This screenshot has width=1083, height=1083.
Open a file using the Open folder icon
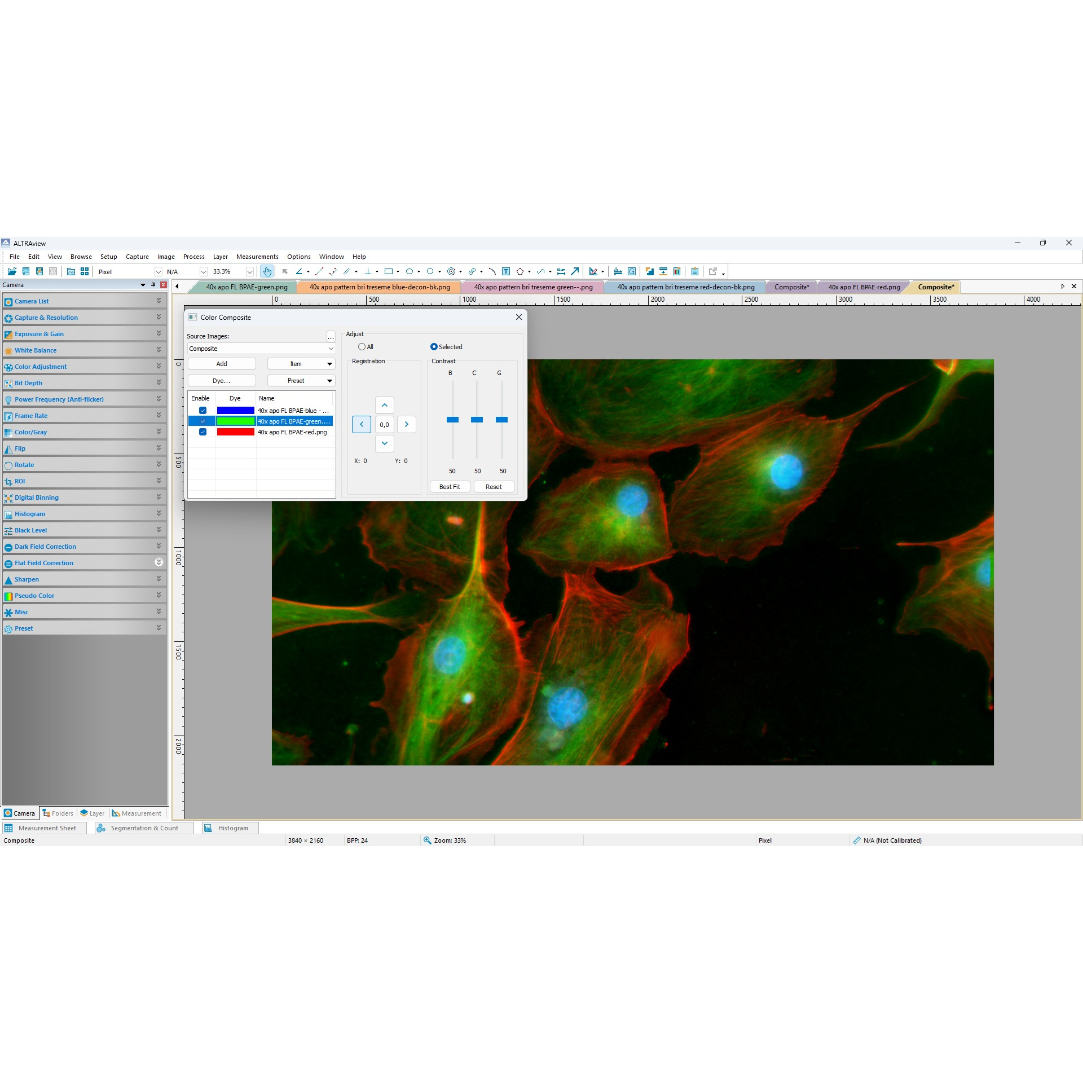point(12,271)
